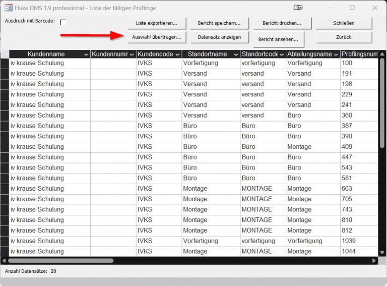This screenshot has width=387, height=286.
Task: Save the report with Bericht speichern
Action: 219,23
